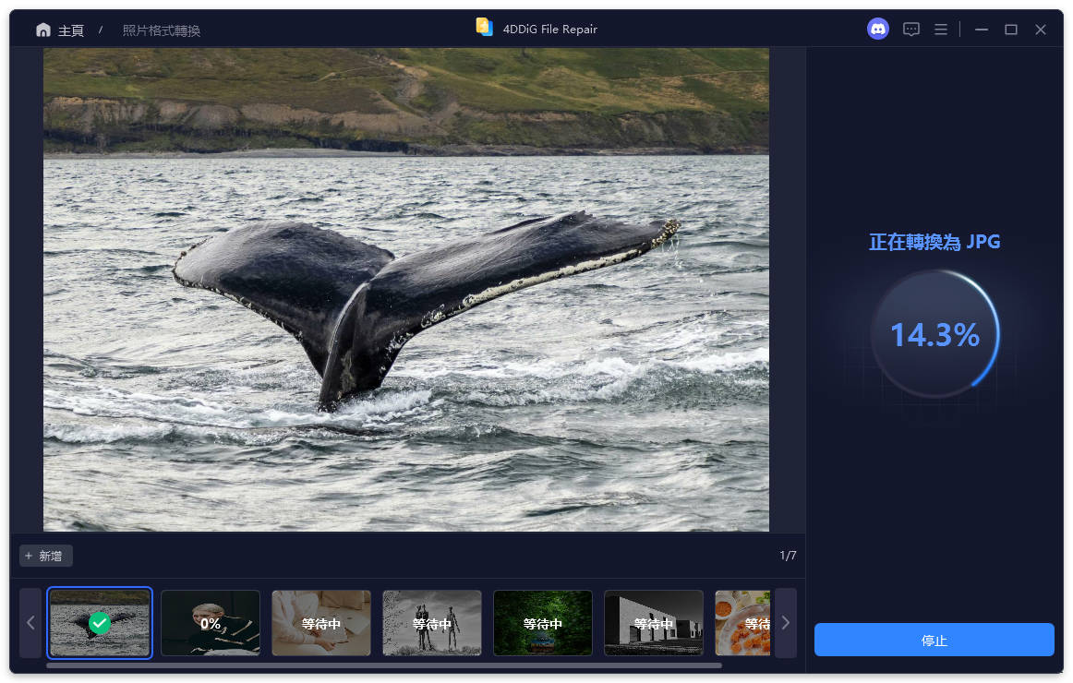Select the black-and-white two figures thumbnail
Image resolution: width=1073 pixels, height=683 pixels.
[432, 623]
